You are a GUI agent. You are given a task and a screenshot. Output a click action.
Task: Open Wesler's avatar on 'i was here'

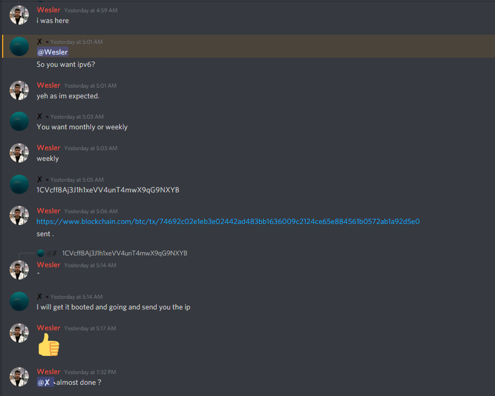tap(19, 15)
